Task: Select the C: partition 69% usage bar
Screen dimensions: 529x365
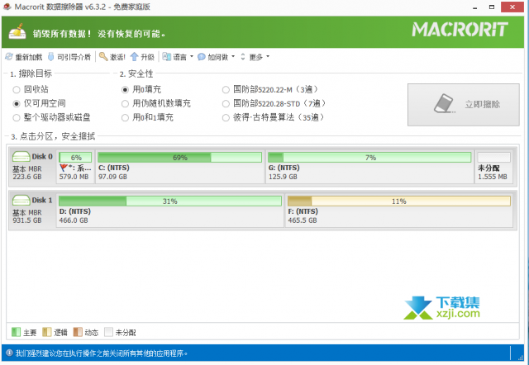Action: [x=180, y=158]
